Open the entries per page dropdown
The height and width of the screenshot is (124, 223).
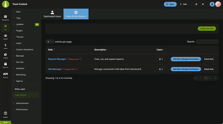pos(50,42)
